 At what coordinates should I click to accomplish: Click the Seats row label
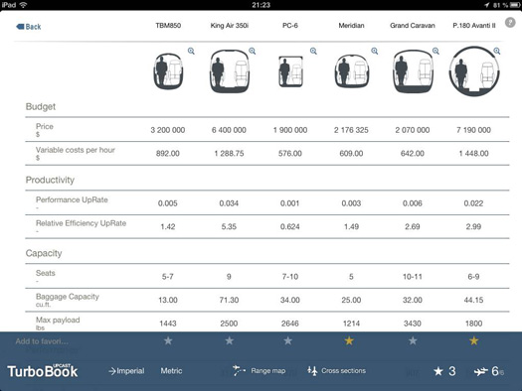46,273
